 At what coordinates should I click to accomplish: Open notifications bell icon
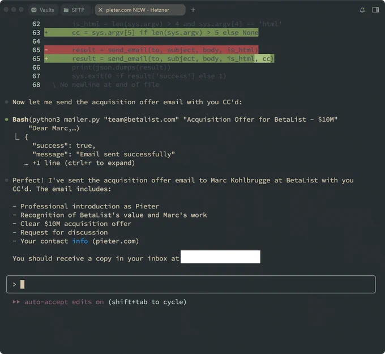362,10
